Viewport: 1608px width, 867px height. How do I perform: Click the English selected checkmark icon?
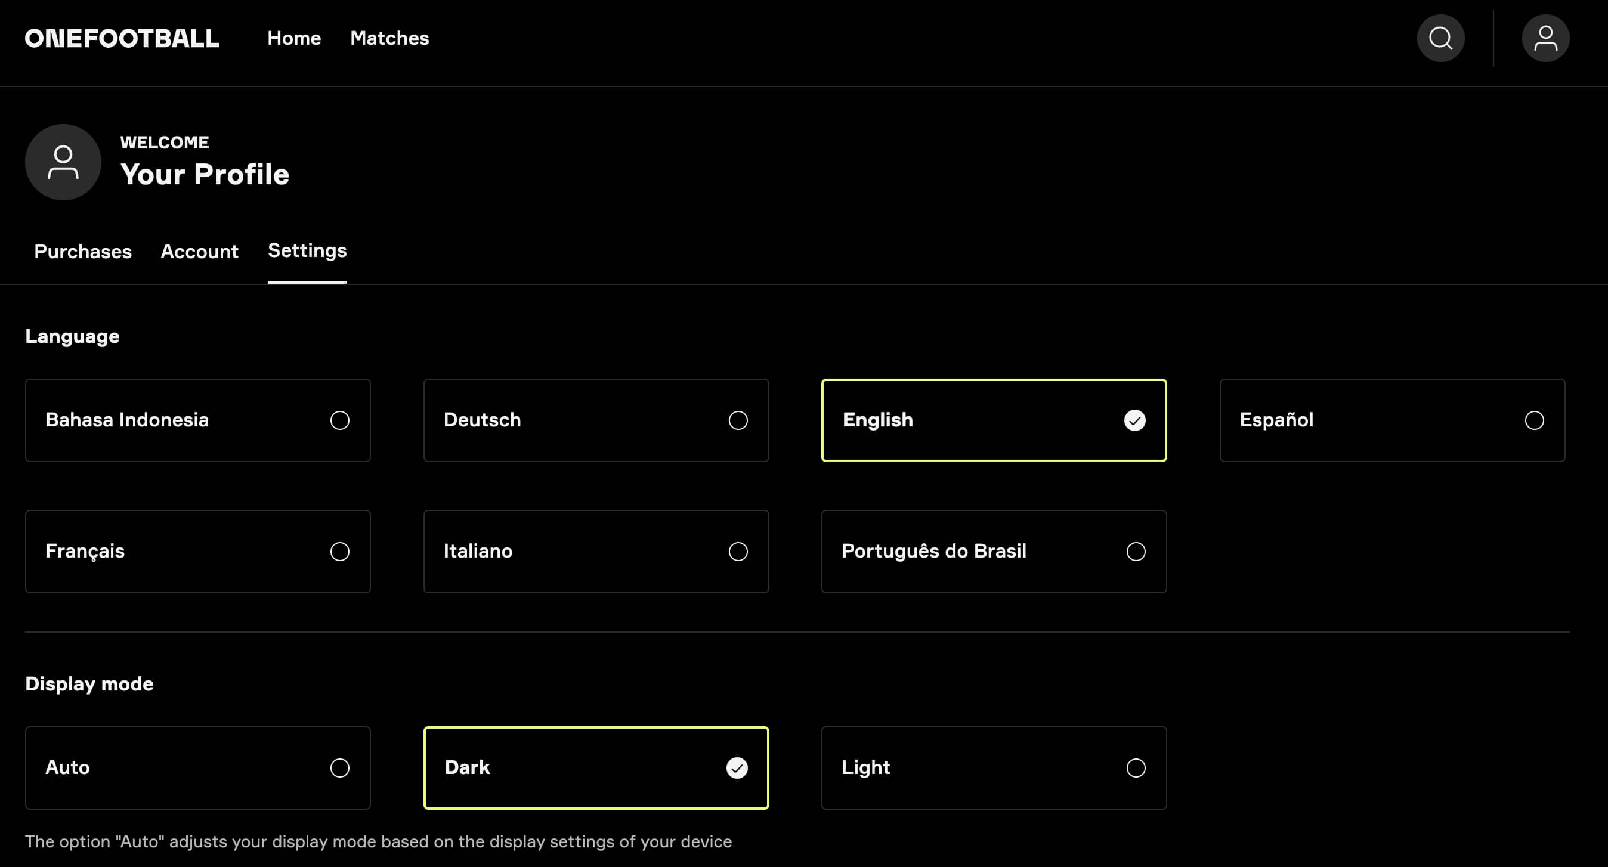pyautogui.click(x=1134, y=420)
